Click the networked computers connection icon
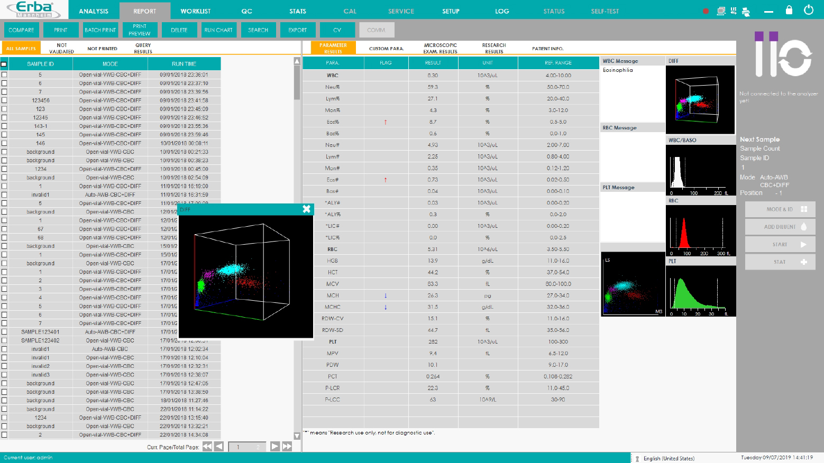 721,11
